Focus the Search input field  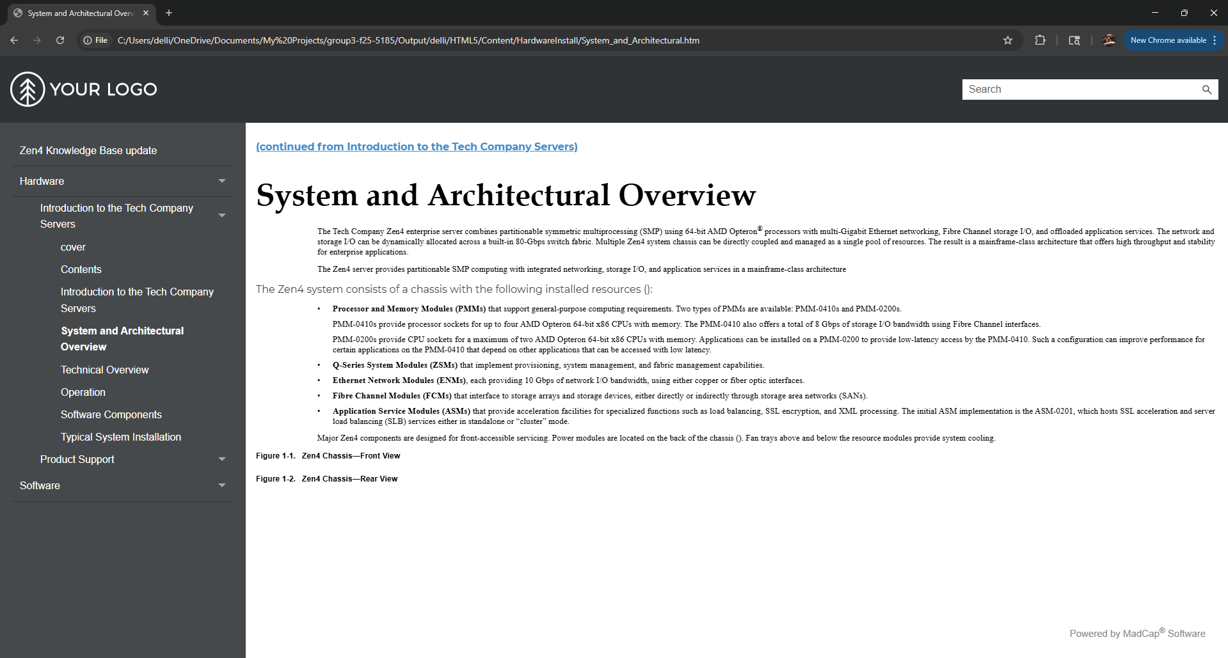[1081, 90]
